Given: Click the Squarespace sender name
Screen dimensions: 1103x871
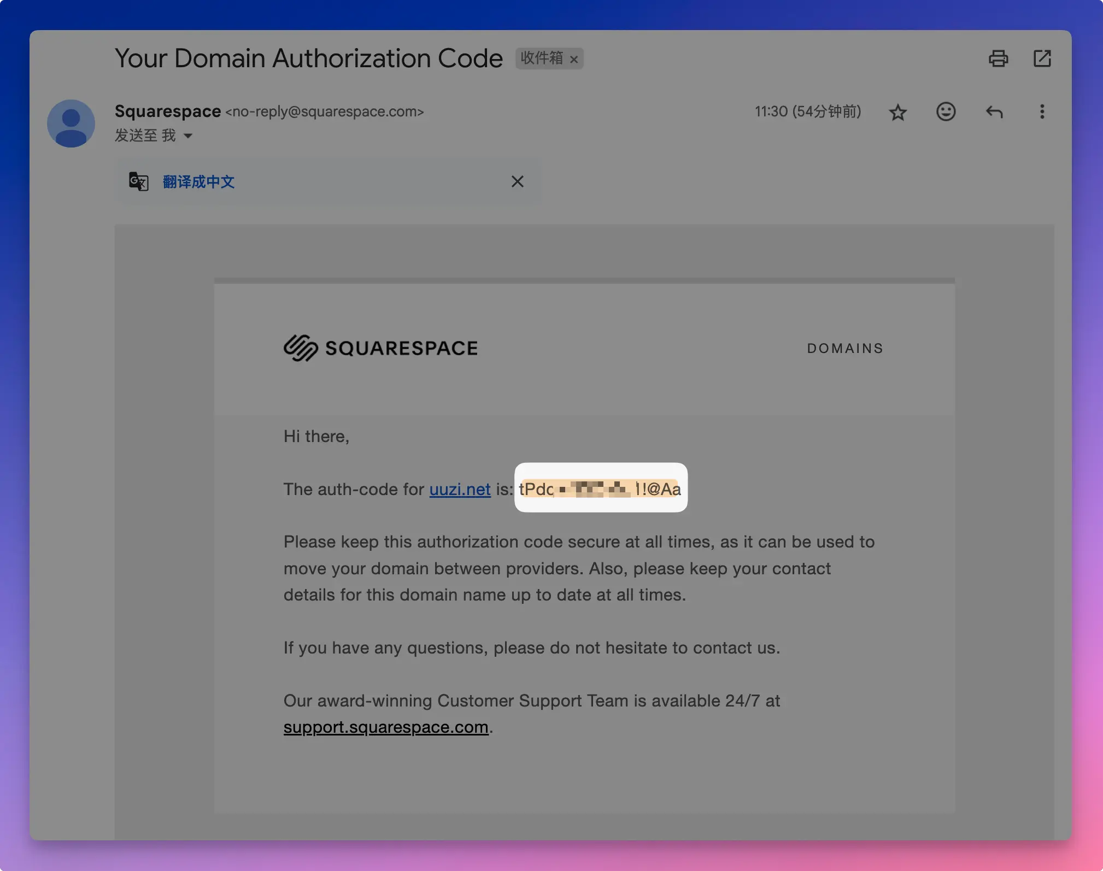Looking at the screenshot, I should click(x=168, y=111).
